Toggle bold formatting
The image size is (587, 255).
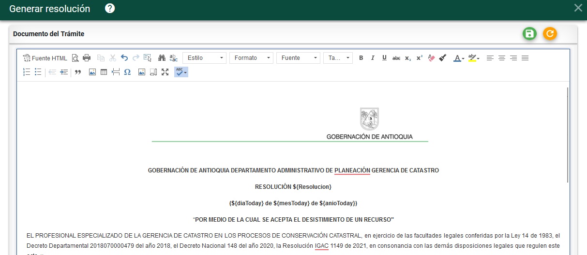[361, 58]
